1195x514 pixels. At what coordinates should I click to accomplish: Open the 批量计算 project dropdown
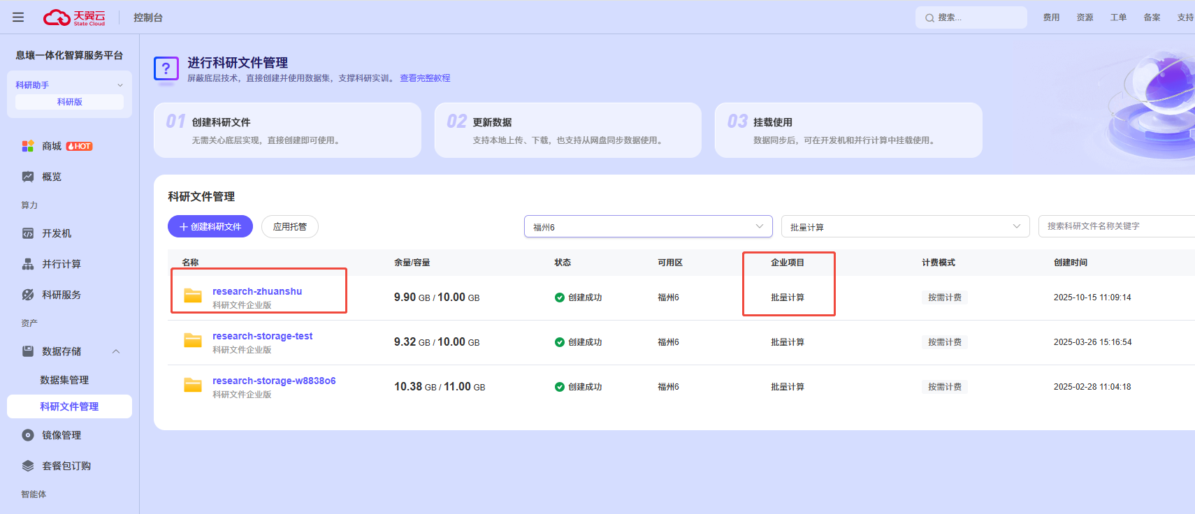pyautogui.click(x=904, y=227)
